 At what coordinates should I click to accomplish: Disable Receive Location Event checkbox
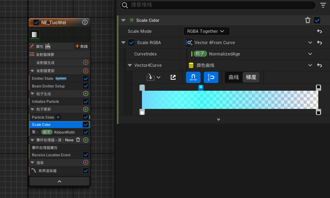86,155
